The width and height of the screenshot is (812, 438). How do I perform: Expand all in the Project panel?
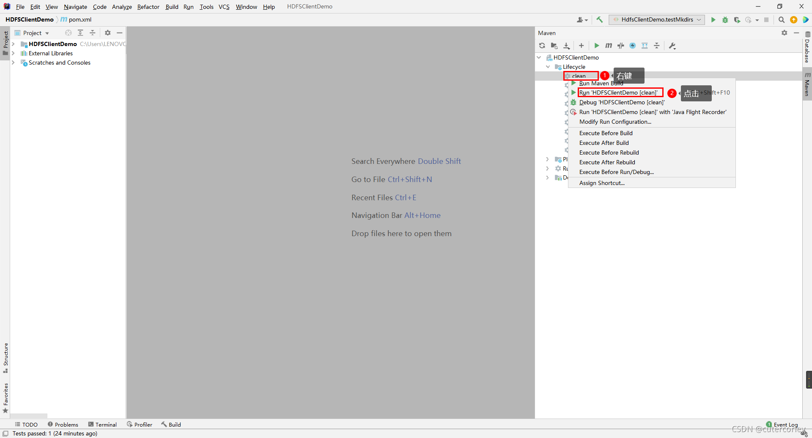click(80, 33)
